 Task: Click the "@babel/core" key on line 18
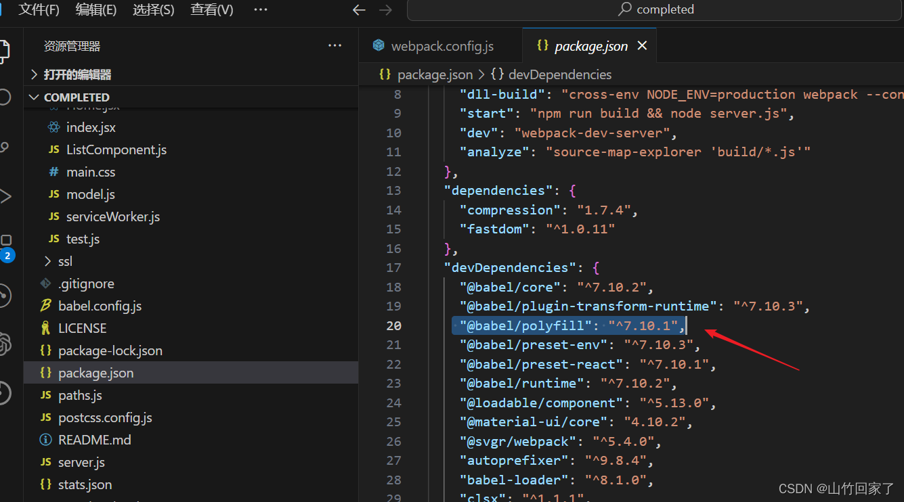click(x=510, y=287)
